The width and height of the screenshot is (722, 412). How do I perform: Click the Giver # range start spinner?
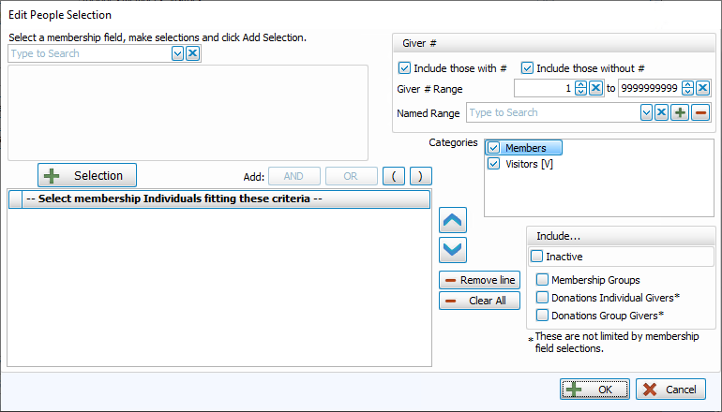click(580, 89)
